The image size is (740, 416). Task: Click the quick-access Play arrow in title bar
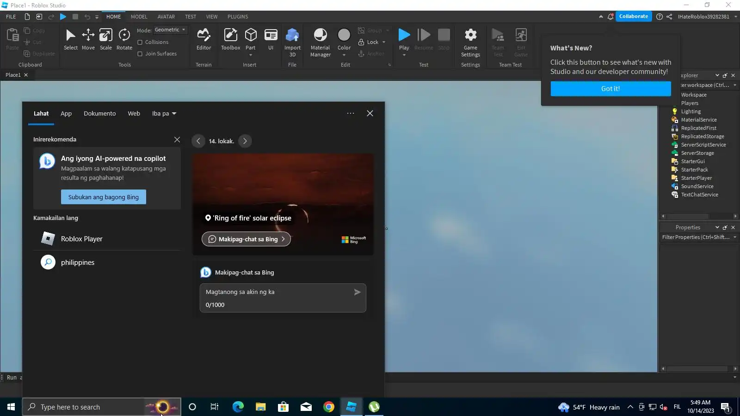point(63,17)
